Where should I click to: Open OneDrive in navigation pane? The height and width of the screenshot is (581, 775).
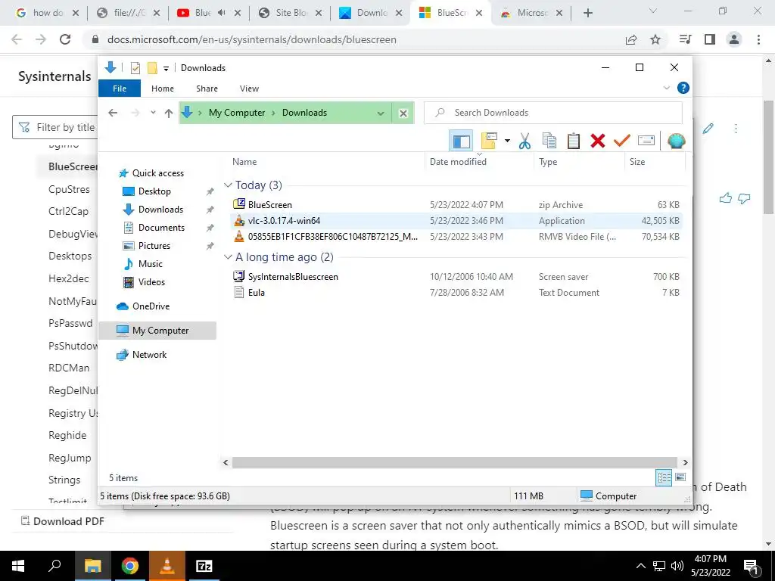pos(143,306)
